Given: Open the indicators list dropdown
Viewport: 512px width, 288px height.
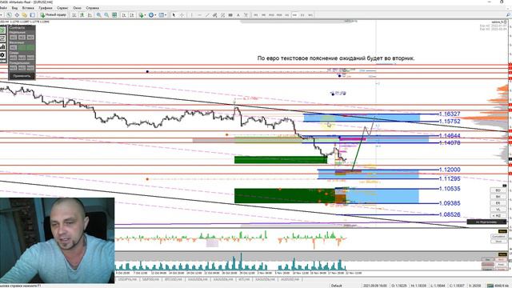Looking at the screenshot, I should (x=142, y=15).
